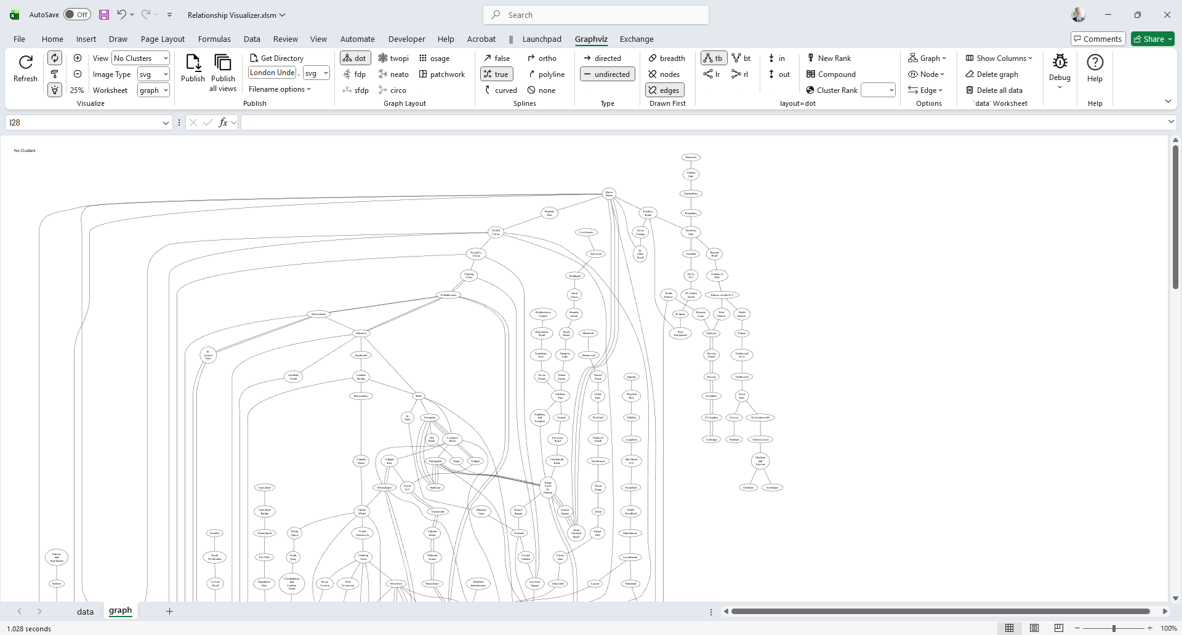The width and height of the screenshot is (1182, 635).
Task: Enable curved splines option
Action: 500,90
